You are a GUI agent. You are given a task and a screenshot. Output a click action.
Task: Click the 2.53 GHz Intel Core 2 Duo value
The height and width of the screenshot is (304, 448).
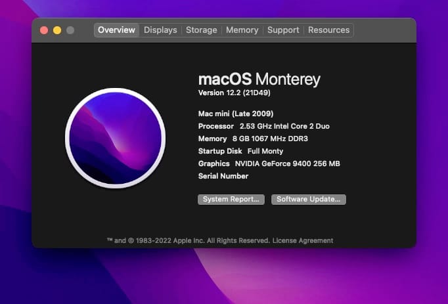pos(284,126)
